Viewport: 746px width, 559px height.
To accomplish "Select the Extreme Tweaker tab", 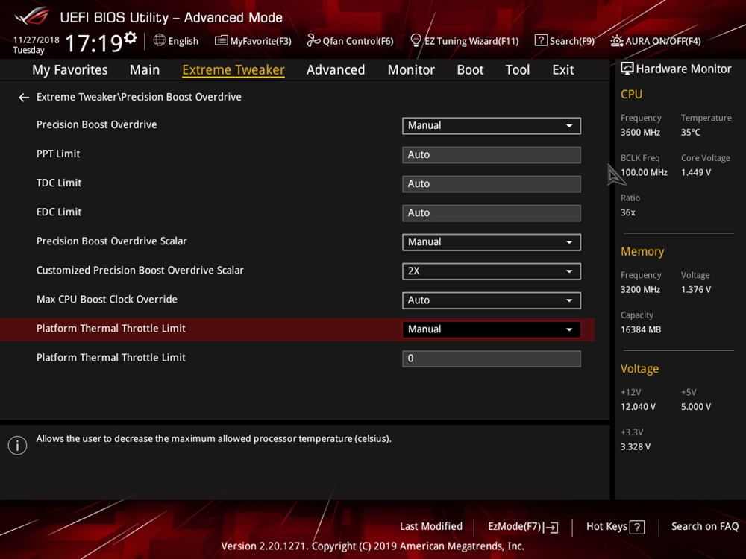I will tap(233, 70).
